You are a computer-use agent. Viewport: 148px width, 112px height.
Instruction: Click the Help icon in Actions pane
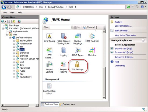112,62
